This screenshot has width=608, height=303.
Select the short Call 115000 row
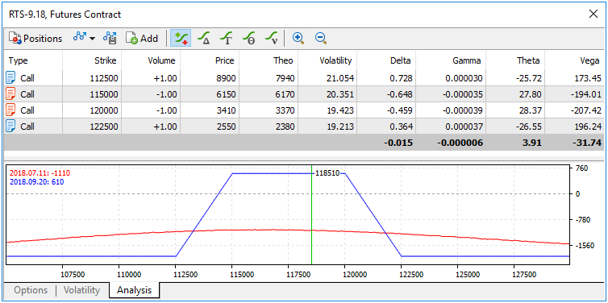(304, 94)
